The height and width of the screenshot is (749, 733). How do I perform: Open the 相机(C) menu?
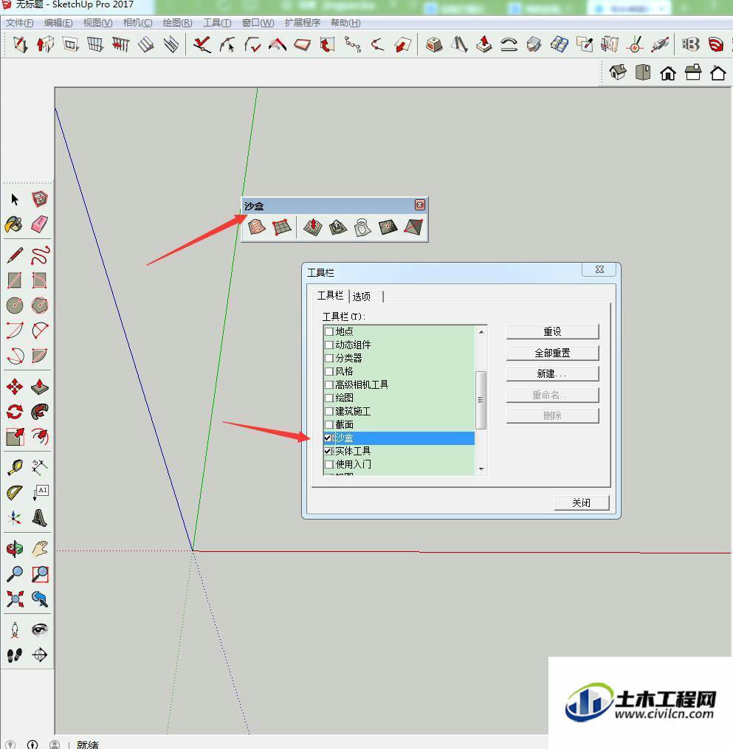coord(137,23)
